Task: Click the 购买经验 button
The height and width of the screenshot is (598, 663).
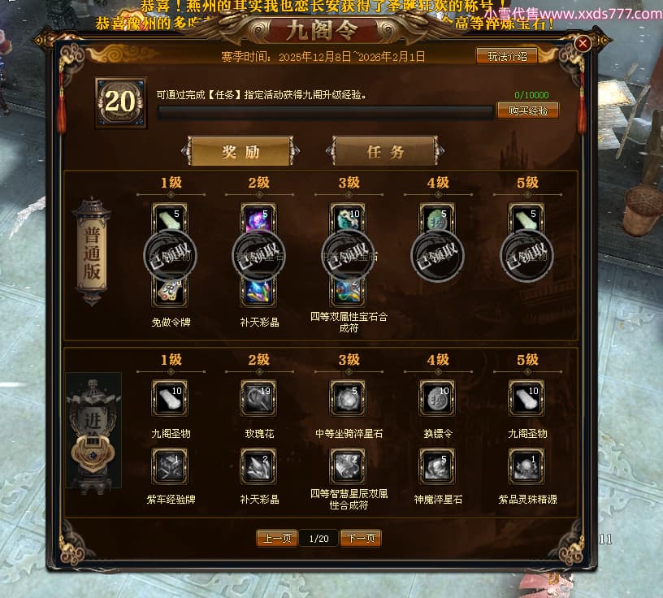Action: (x=527, y=110)
